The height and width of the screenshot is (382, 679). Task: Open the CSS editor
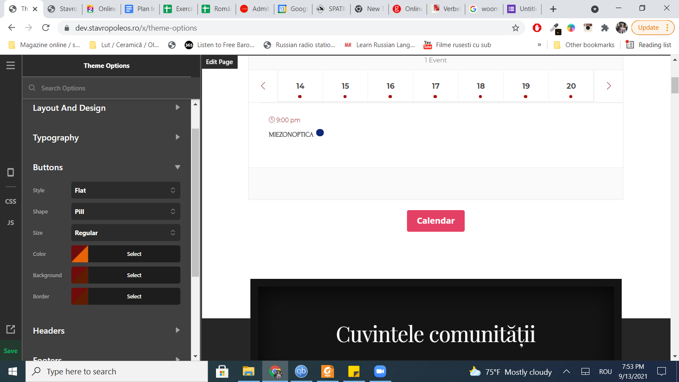click(x=11, y=201)
